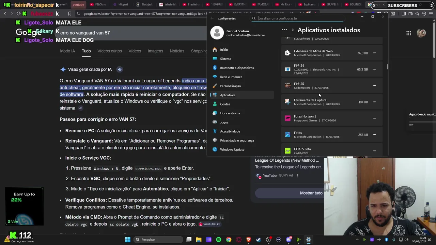436x245 pixels.
Task: Show hidden system tray icons
Action: 357,240
